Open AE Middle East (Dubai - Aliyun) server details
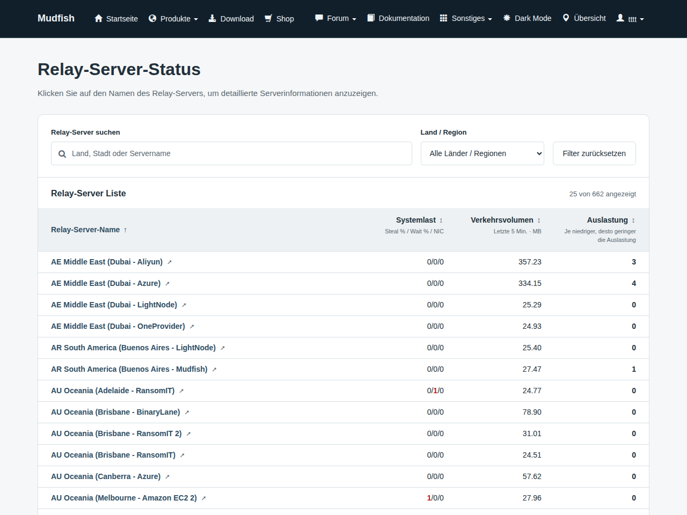This screenshot has width=687, height=515. [107, 262]
